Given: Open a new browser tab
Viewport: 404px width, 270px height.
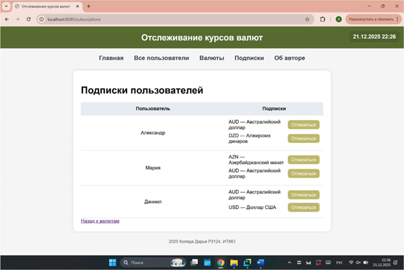Looking at the screenshot, I should tap(88, 6).
